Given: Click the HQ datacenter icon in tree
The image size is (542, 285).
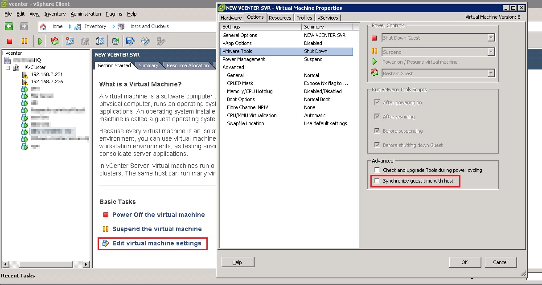Looking at the screenshot, I should click(8, 60).
